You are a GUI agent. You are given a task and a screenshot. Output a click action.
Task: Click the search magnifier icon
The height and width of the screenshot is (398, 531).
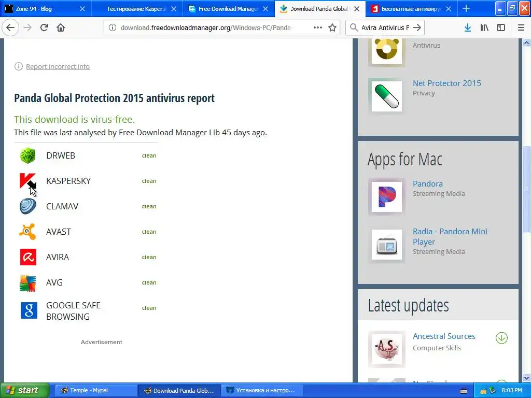pyautogui.click(x=354, y=27)
